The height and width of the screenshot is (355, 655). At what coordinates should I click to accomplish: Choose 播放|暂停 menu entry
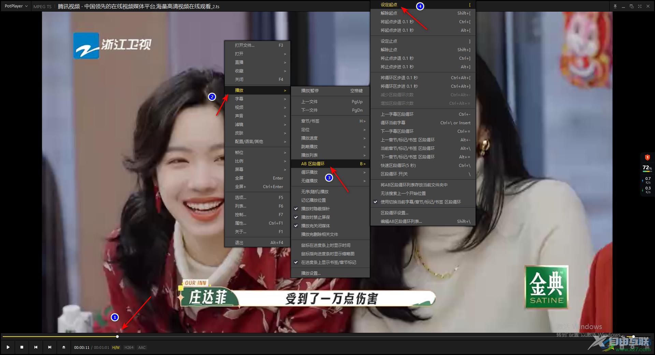330,90
